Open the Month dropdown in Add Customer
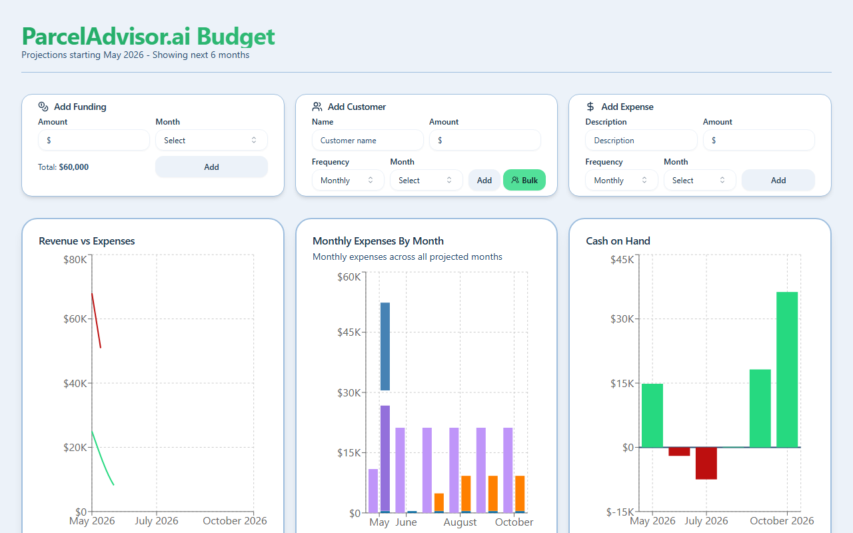The image size is (853, 533). (426, 181)
